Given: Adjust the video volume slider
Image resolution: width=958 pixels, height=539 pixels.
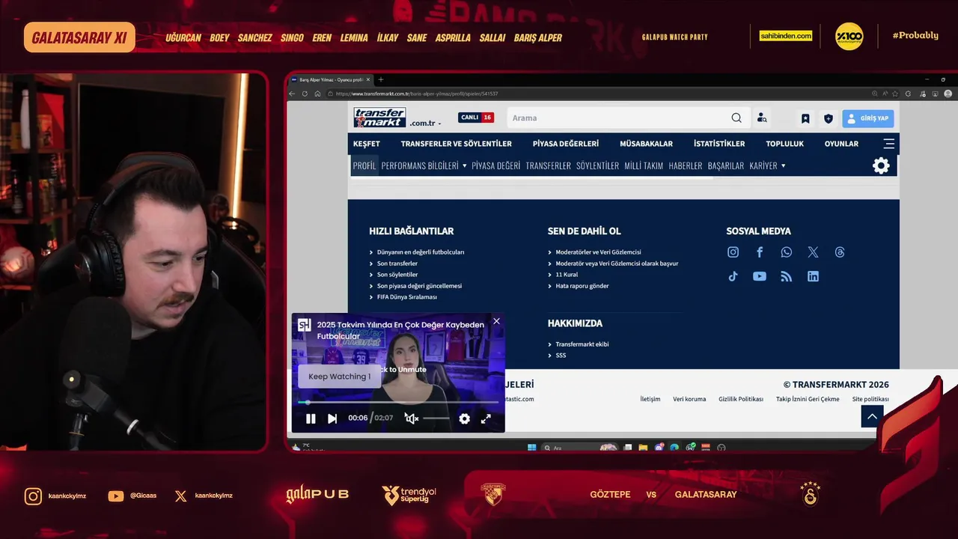Looking at the screenshot, I should click(x=436, y=418).
